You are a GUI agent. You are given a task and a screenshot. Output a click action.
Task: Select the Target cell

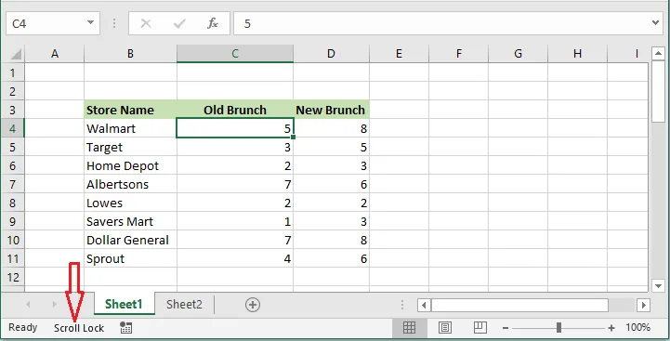pyautogui.click(x=130, y=147)
